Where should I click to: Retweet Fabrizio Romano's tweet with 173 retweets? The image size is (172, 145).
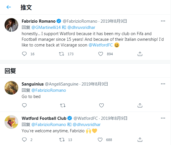click(61, 54)
